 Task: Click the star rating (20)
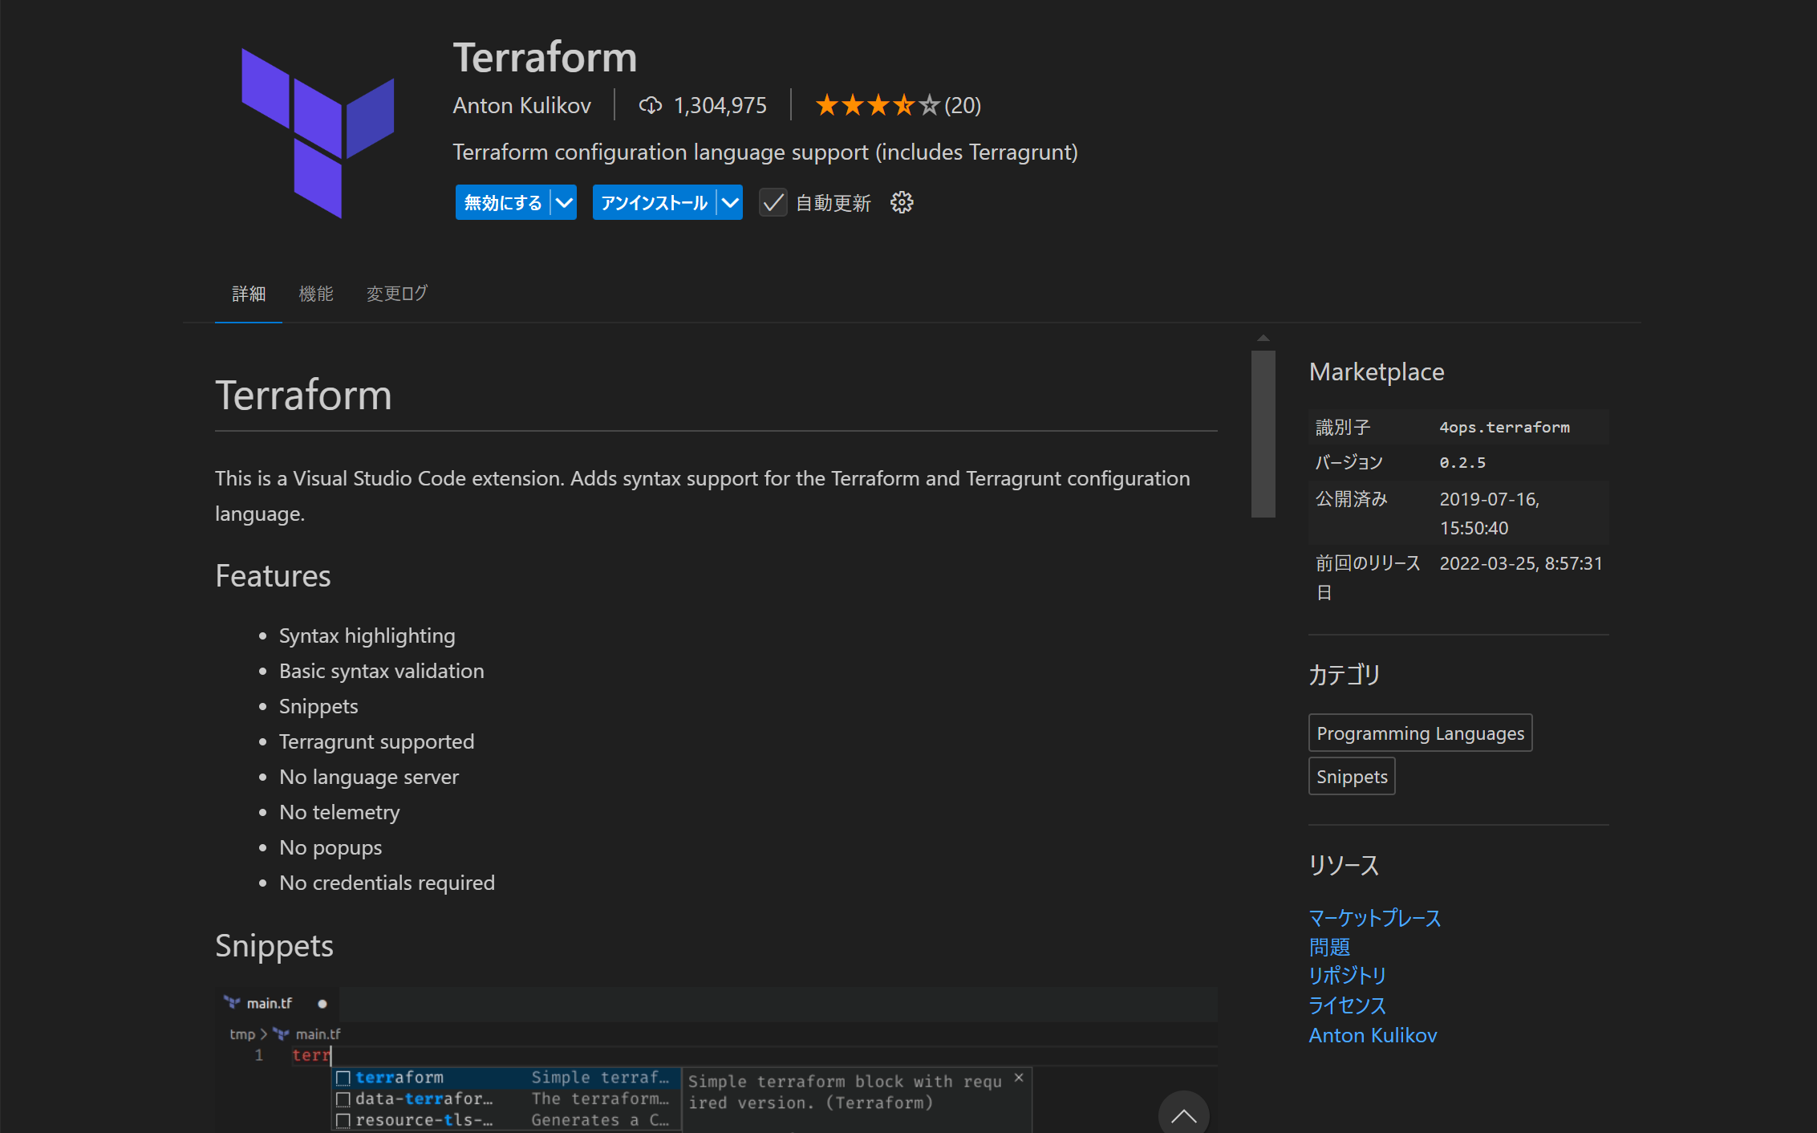(898, 105)
